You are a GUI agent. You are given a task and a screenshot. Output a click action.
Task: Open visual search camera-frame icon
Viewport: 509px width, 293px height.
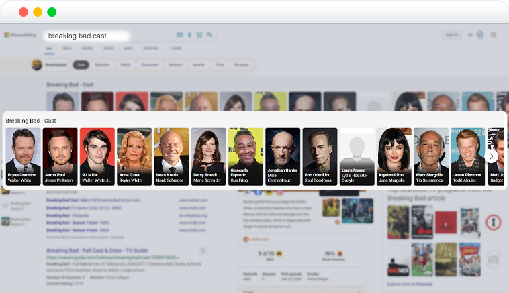(199, 35)
